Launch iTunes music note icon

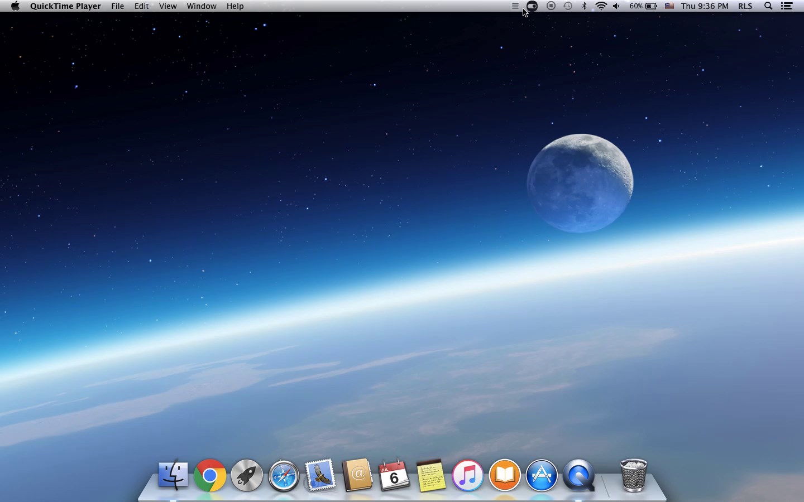coord(468,475)
